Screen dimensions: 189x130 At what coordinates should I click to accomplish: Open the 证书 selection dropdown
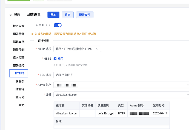[121, 95]
